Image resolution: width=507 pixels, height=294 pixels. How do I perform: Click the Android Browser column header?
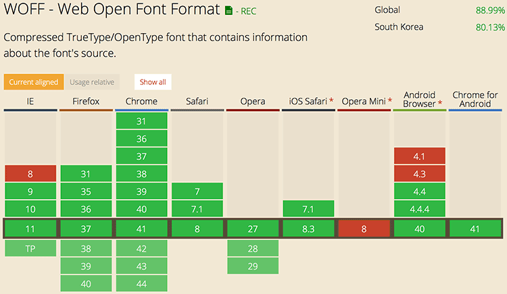419,99
